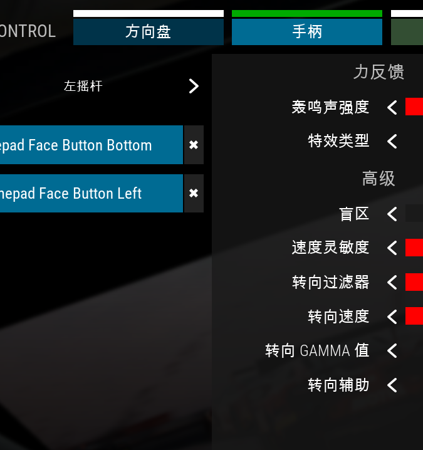This screenshot has width=423, height=450.
Task: Decrease 轰鸣声强度 with its left arrow
Action: point(392,107)
